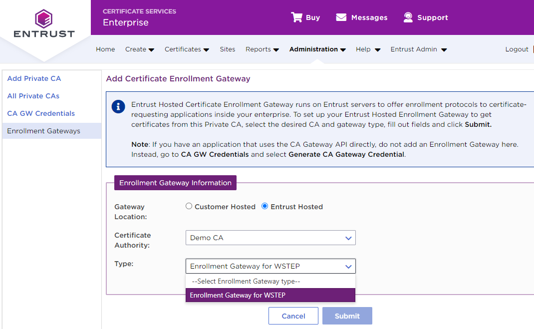This screenshot has height=329, width=534.
Task: Open the Reports menu
Action: click(x=262, y=49)
